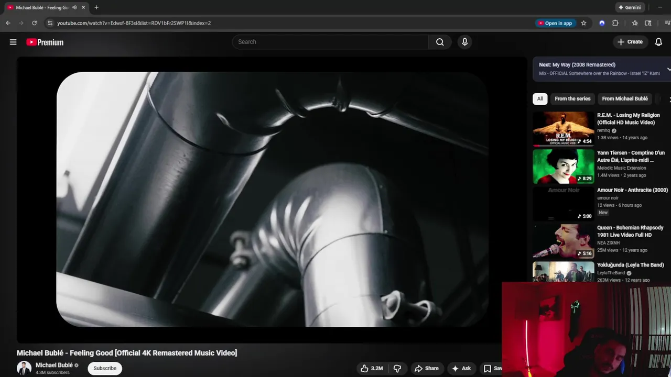Viewport: 671px width, 377px height.
Task: Go back with the browser back arrow
Action: click(x=8, y=23)
